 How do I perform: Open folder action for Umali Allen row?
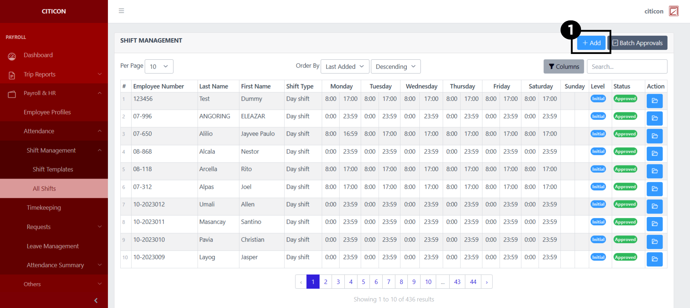654,206
